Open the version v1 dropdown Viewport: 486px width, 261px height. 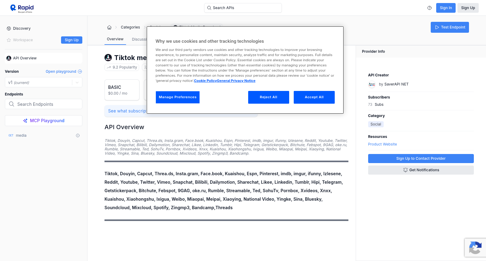point(43,82)
